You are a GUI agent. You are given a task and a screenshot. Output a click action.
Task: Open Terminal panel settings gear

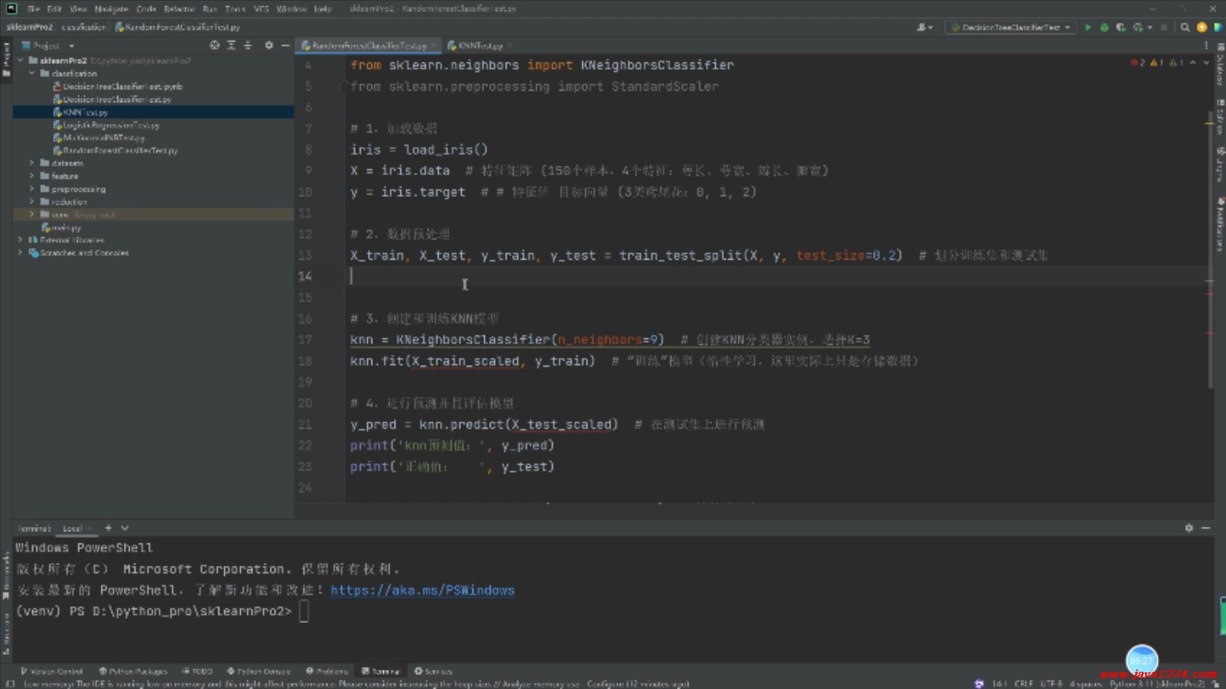(x=1189, y=528)
